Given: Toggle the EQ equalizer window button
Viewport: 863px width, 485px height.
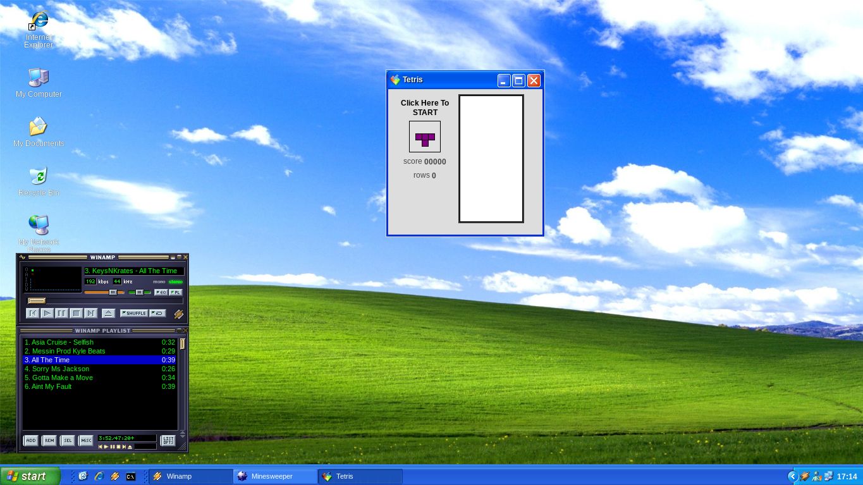Looking at the screenshot, I should coord(161,292).
